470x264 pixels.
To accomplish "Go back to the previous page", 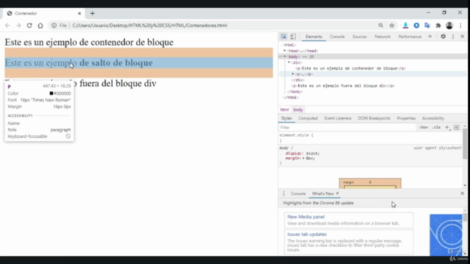I will (7, 26).
